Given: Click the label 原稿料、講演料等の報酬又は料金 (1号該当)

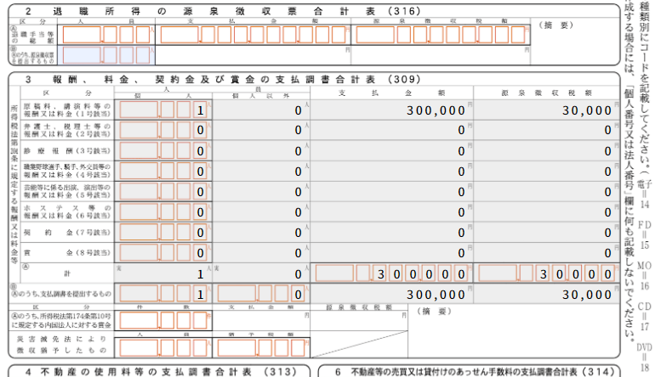Looking at the screenshot, I should (x=67, y=110).
